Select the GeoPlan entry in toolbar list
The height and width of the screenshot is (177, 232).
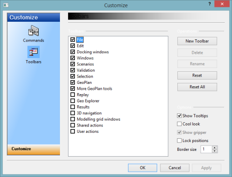(84, 82)
